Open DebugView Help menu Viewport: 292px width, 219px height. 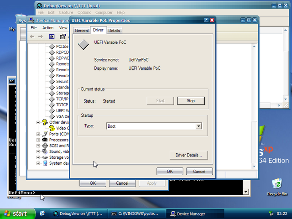[120, 12]
